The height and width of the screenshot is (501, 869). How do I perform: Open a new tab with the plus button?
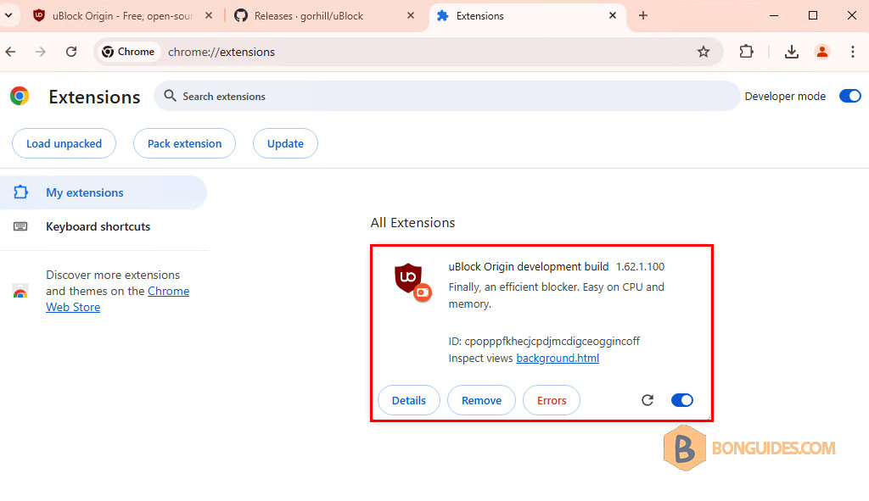pos(643,15)
